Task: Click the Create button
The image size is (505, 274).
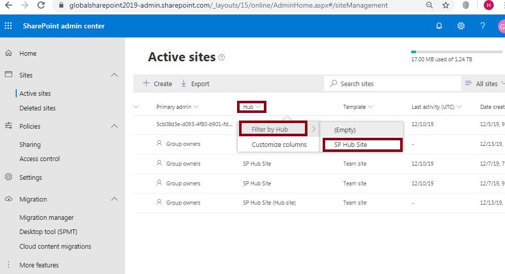Action: [x=158, y=84]
